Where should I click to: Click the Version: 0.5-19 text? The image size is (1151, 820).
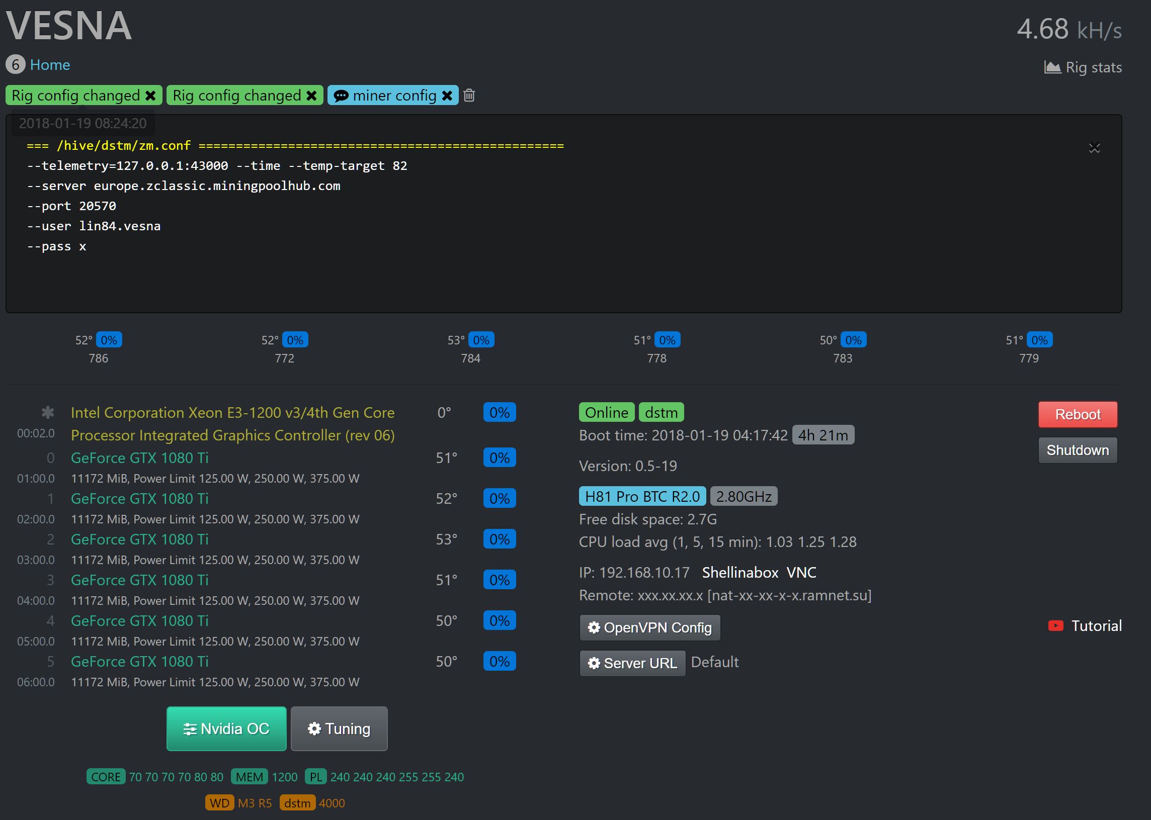click(x=628, y=466)
